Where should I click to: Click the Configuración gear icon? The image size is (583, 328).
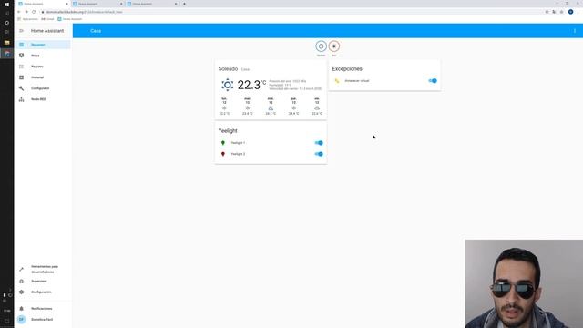pyautogui.click(x=21, y=292)
